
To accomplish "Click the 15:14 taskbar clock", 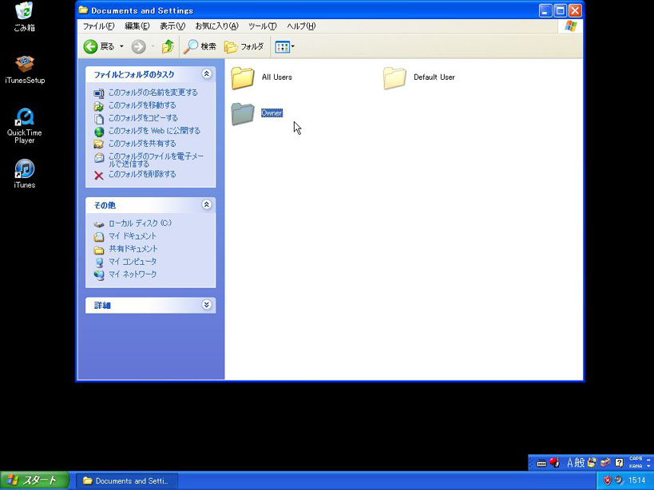I will [x=637, y=481].
